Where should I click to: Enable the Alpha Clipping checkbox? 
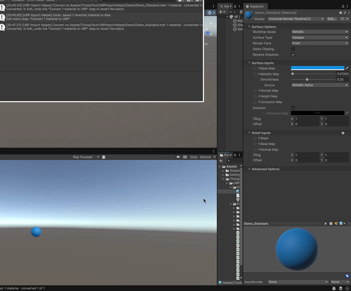pos(293,49)
